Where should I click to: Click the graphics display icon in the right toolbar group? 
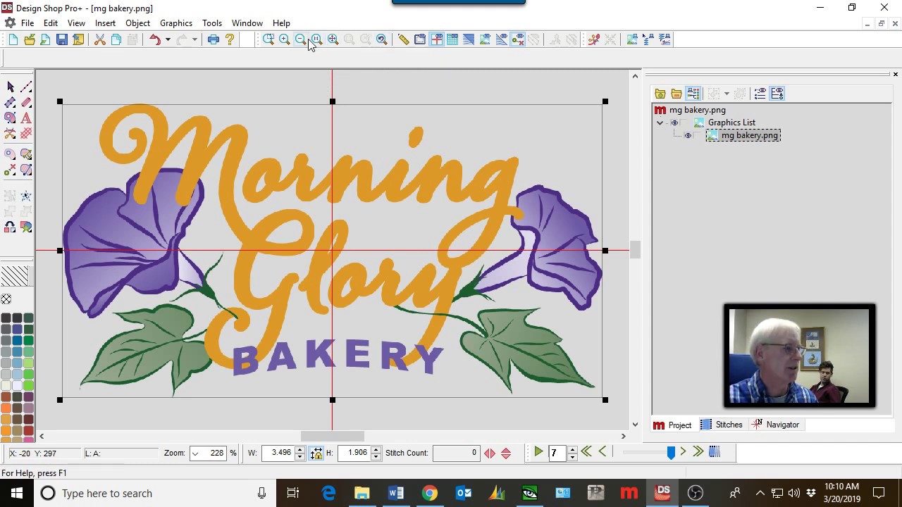pyautogui.click(x=632, y=39)
